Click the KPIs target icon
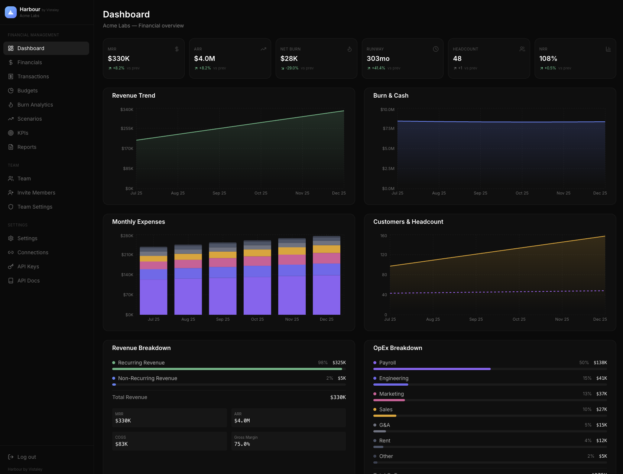The width and height of the screenshot is (623, 474). click(x=11, y=133)
